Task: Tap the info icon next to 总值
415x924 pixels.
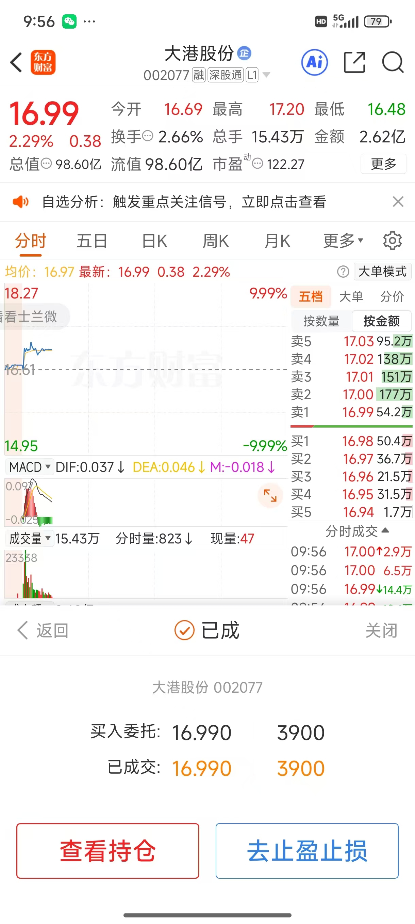Action: click(x=46, y=164)
